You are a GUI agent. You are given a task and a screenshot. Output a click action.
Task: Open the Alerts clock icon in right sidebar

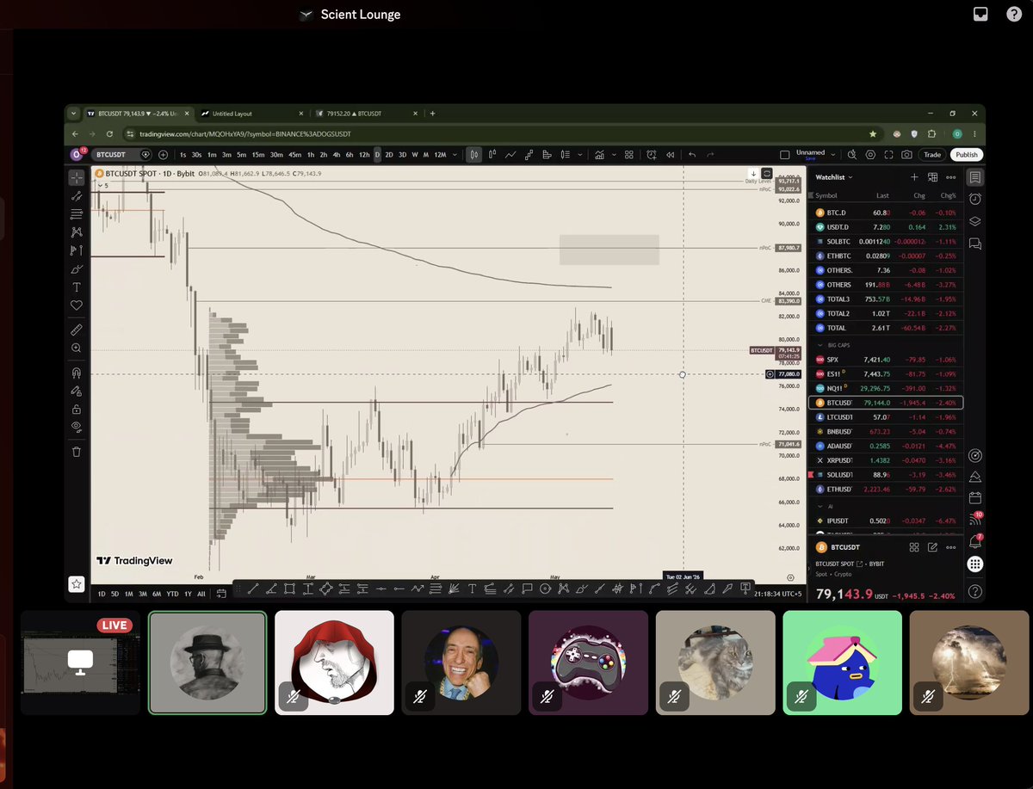coord(974,199)
